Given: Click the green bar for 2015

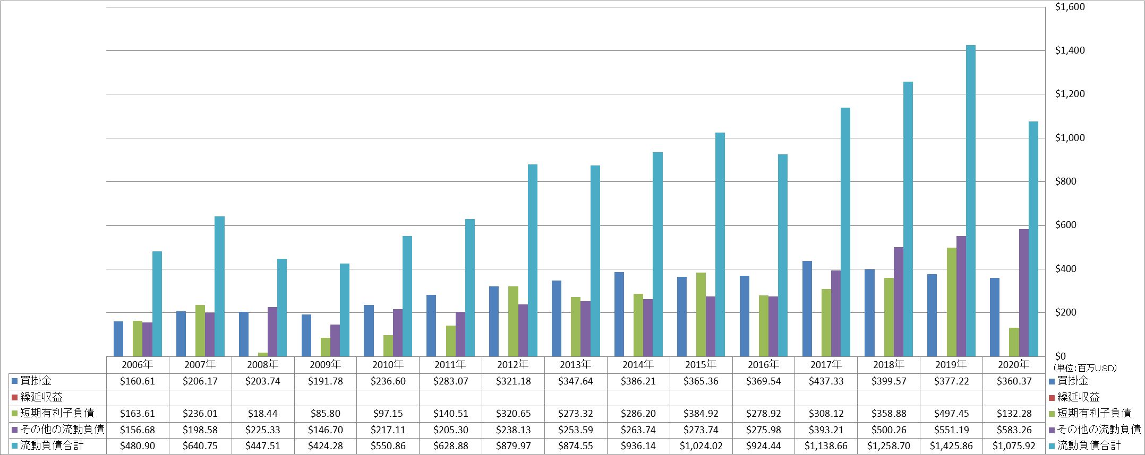Looking at the screenshot, I should (x=701, y=314).
